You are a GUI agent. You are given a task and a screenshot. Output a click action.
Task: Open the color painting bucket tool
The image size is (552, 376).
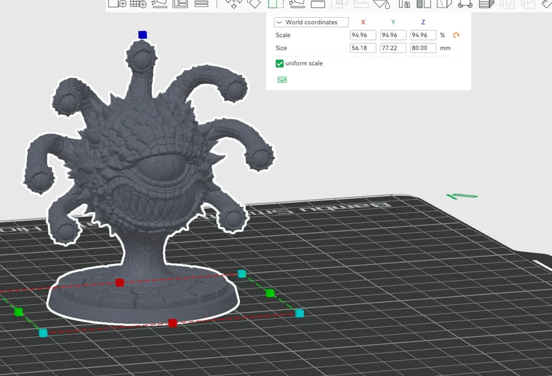tap(381, 3)
